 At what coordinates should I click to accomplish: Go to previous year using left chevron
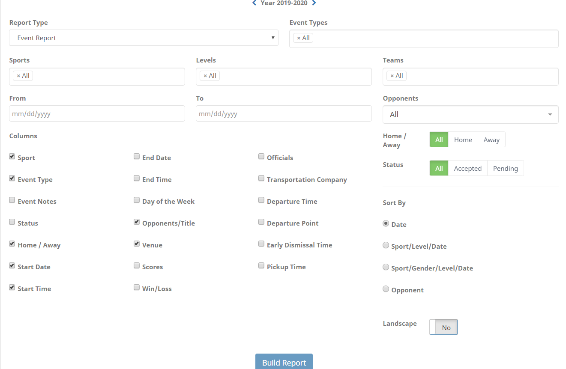tap(254, 3)
